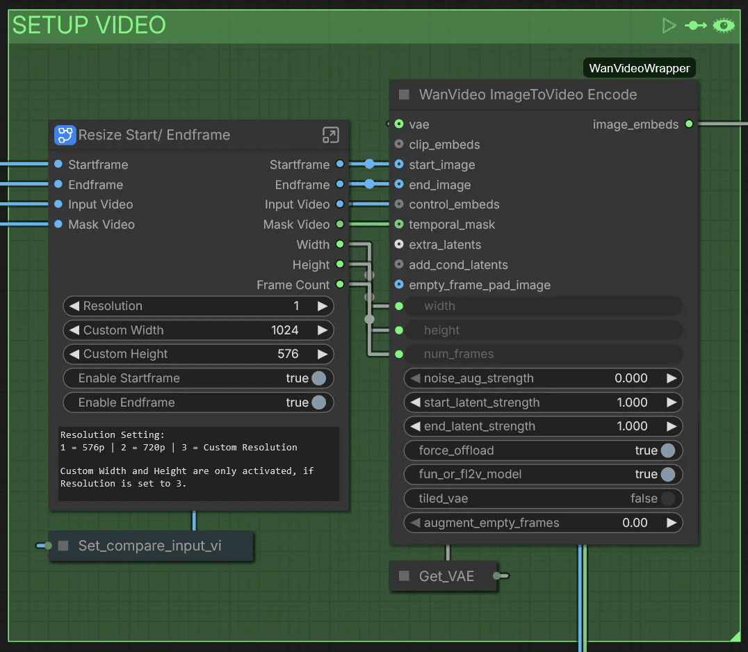Decrease Resolution value with left arrow
This screenshot has width=748, height=652.
74,307
